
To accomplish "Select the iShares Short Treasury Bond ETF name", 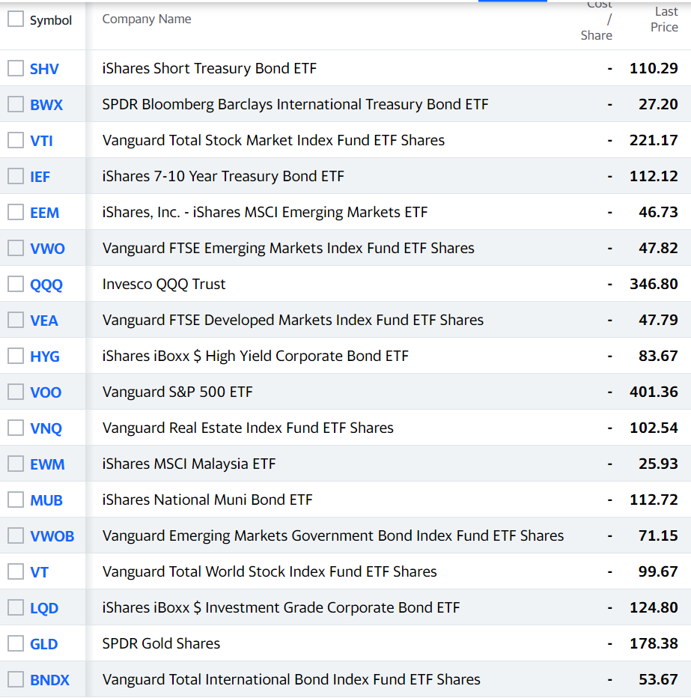I will click(210, 68).
